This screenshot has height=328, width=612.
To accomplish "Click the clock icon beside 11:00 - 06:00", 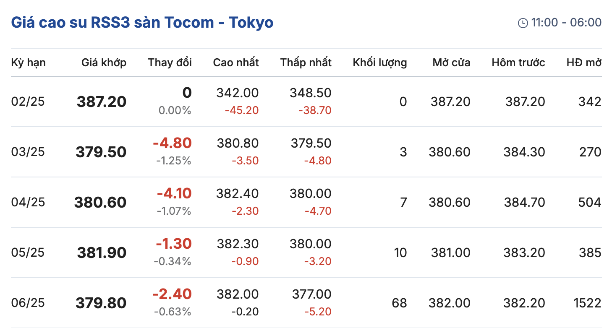I will pos(523,23).
